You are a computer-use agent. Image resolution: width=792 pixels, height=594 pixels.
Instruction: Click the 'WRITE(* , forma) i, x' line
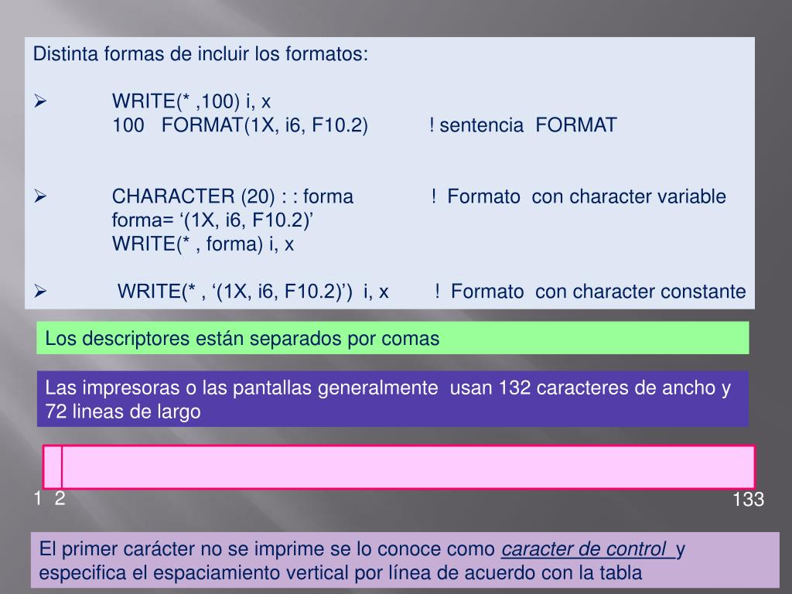point(203,244)
